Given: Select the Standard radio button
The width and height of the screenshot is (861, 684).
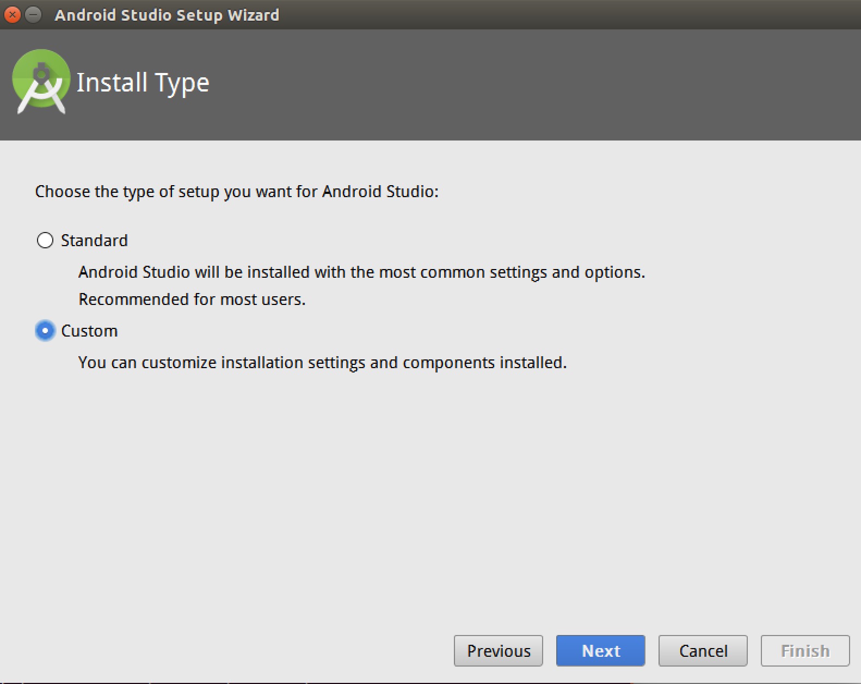Looking at the screenshot, I should [x=45, y=240].
